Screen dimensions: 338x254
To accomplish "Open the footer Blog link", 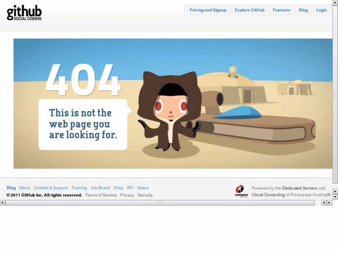I will (11, 188).
